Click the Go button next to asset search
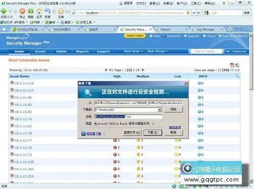254x189 pixels. 228,51
